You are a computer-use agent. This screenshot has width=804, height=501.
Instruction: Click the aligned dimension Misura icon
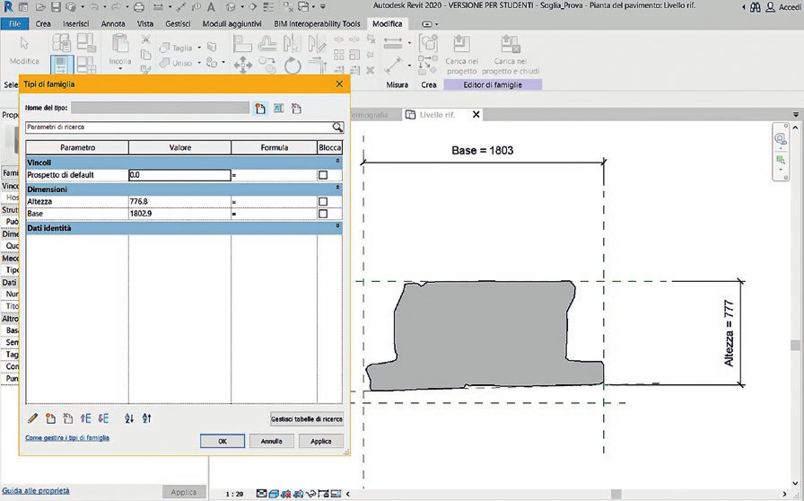(393, 66)
